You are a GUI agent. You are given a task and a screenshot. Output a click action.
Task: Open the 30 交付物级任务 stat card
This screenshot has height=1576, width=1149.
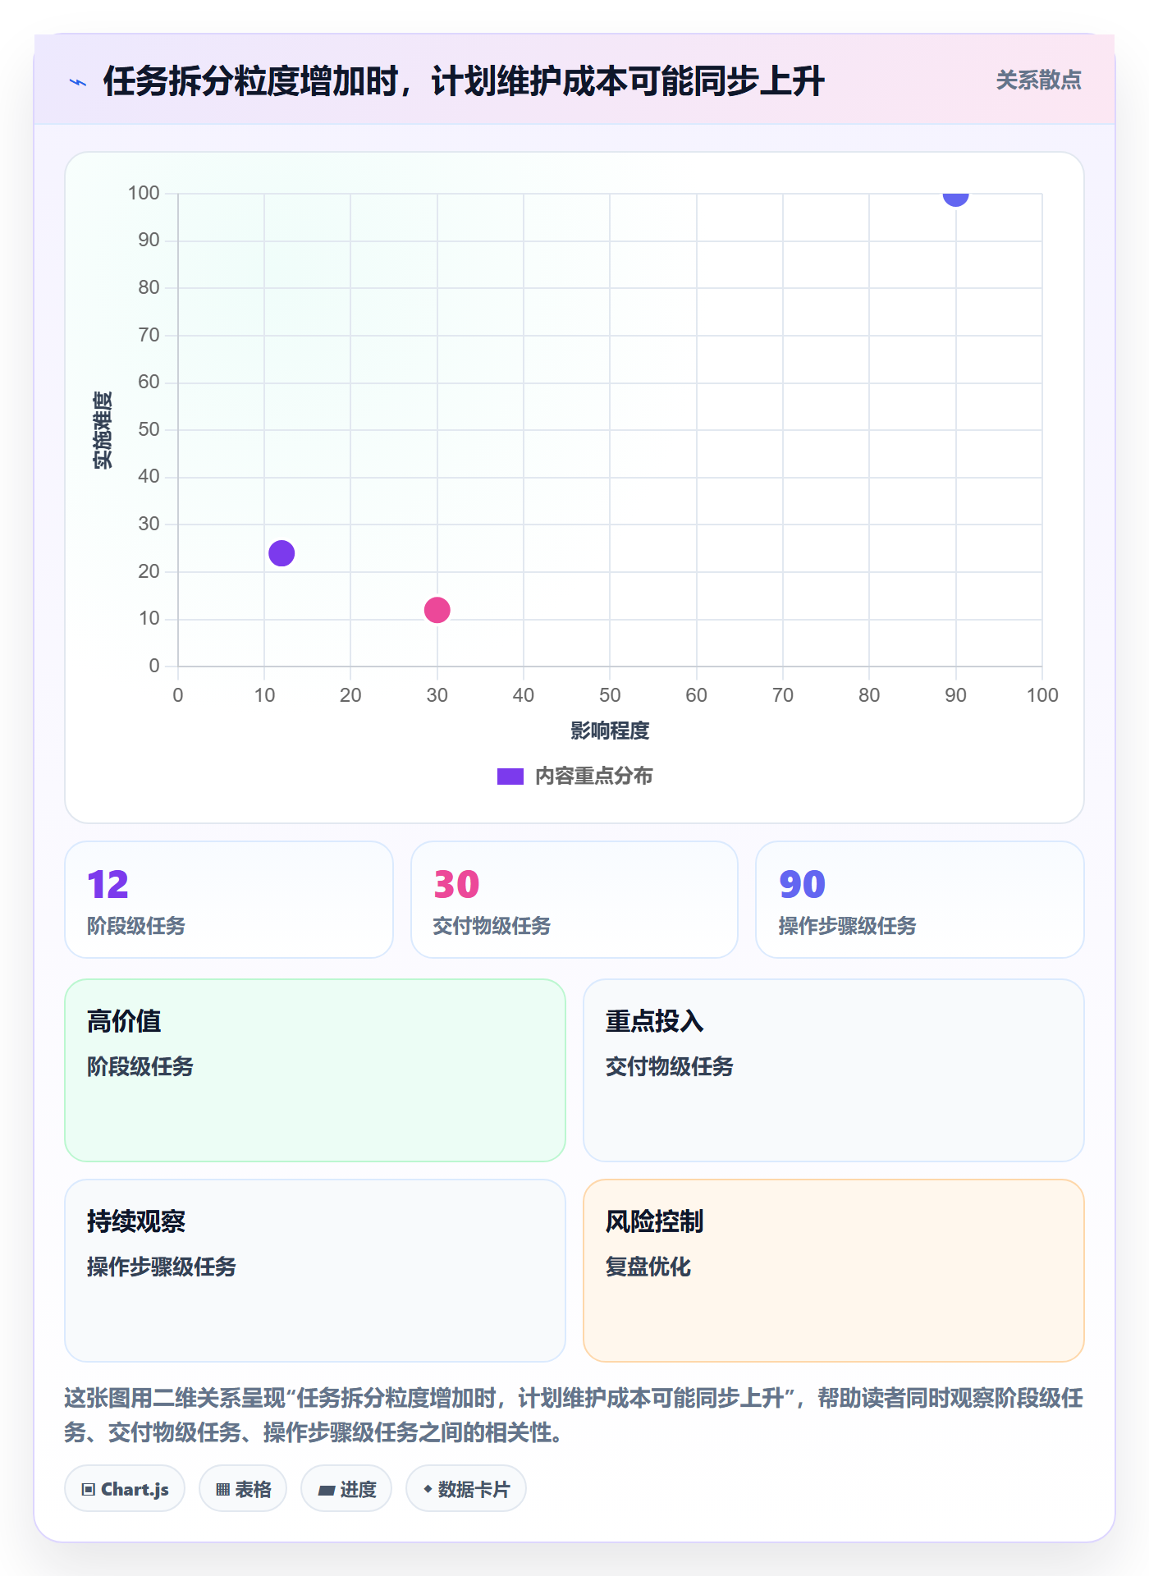tap(574, 900)
